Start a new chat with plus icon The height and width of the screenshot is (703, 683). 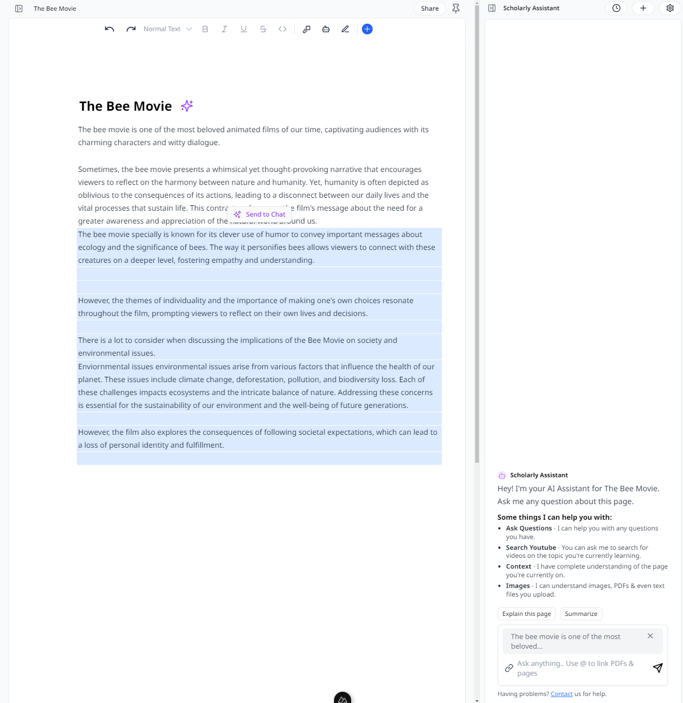click(x=643, y=8)
